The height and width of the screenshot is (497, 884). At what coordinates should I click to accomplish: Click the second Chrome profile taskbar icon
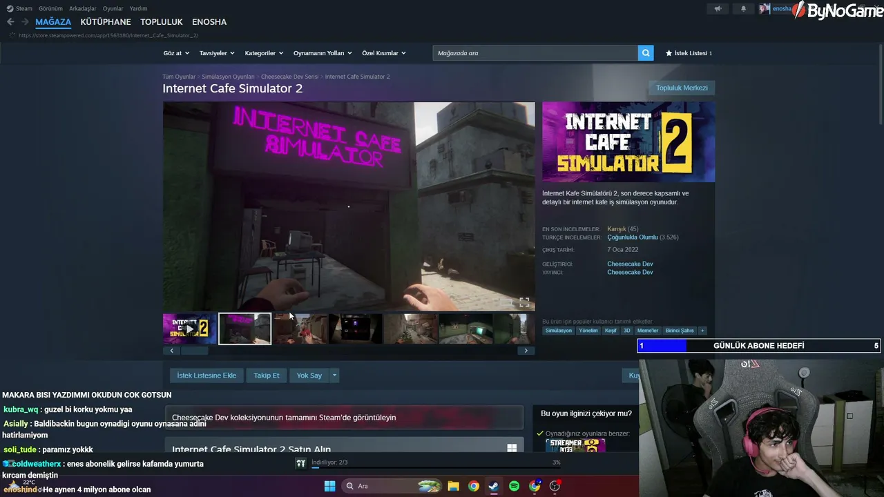coord(535,486)
